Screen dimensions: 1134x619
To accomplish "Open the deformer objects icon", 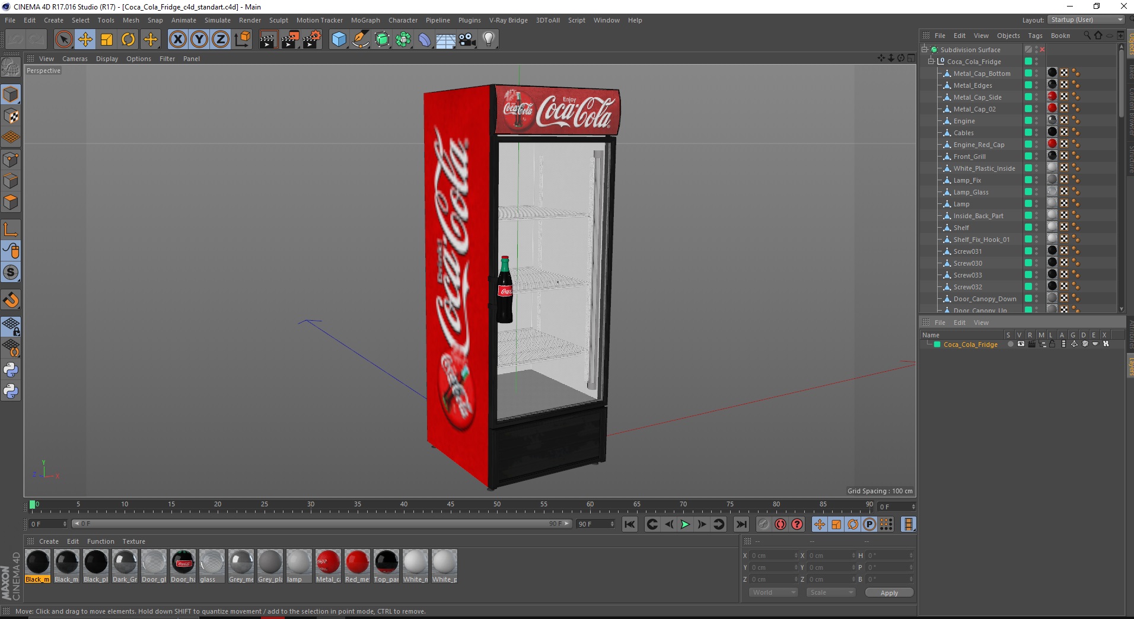I will 425,40.
